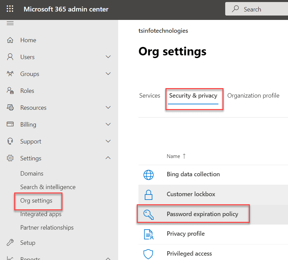The height and width of the screenshot is (260, 288).
Task: Click into the Search box
Action: [x=257, y=9]
